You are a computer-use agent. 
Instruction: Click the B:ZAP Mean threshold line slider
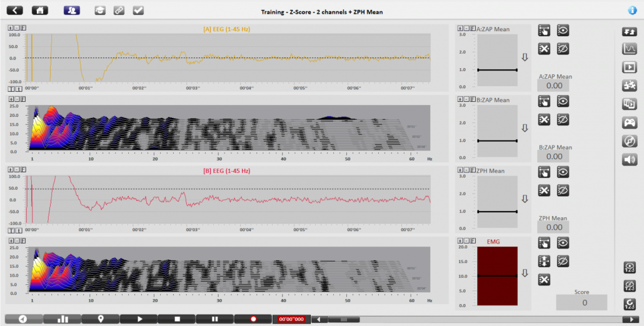click(497, 141)
